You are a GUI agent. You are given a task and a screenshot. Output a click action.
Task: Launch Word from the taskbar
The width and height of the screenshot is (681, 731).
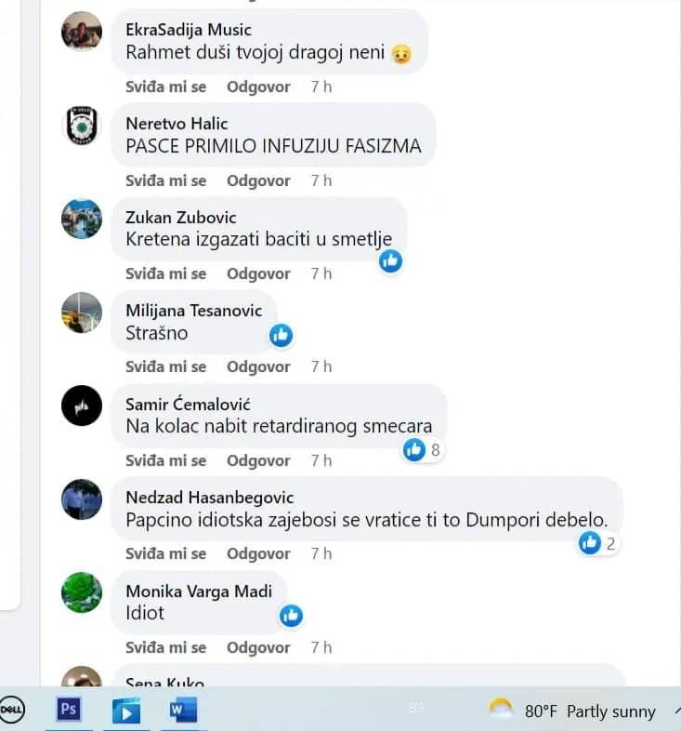coord(183,710)
